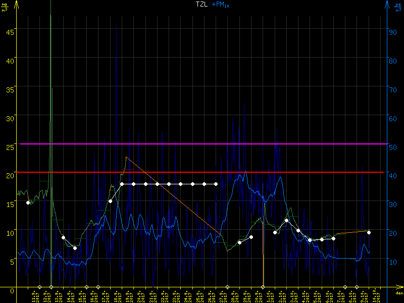Click the yellow left Y-axis arrowhead
The width and height of the screenshot is (404, 303).
tap(17, 5)
